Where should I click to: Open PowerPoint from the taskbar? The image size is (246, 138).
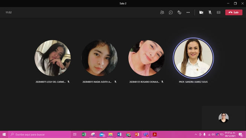[137, 134]
